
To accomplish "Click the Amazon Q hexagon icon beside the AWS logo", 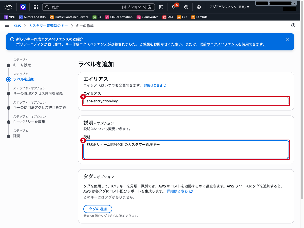I will tap(23, 7).
